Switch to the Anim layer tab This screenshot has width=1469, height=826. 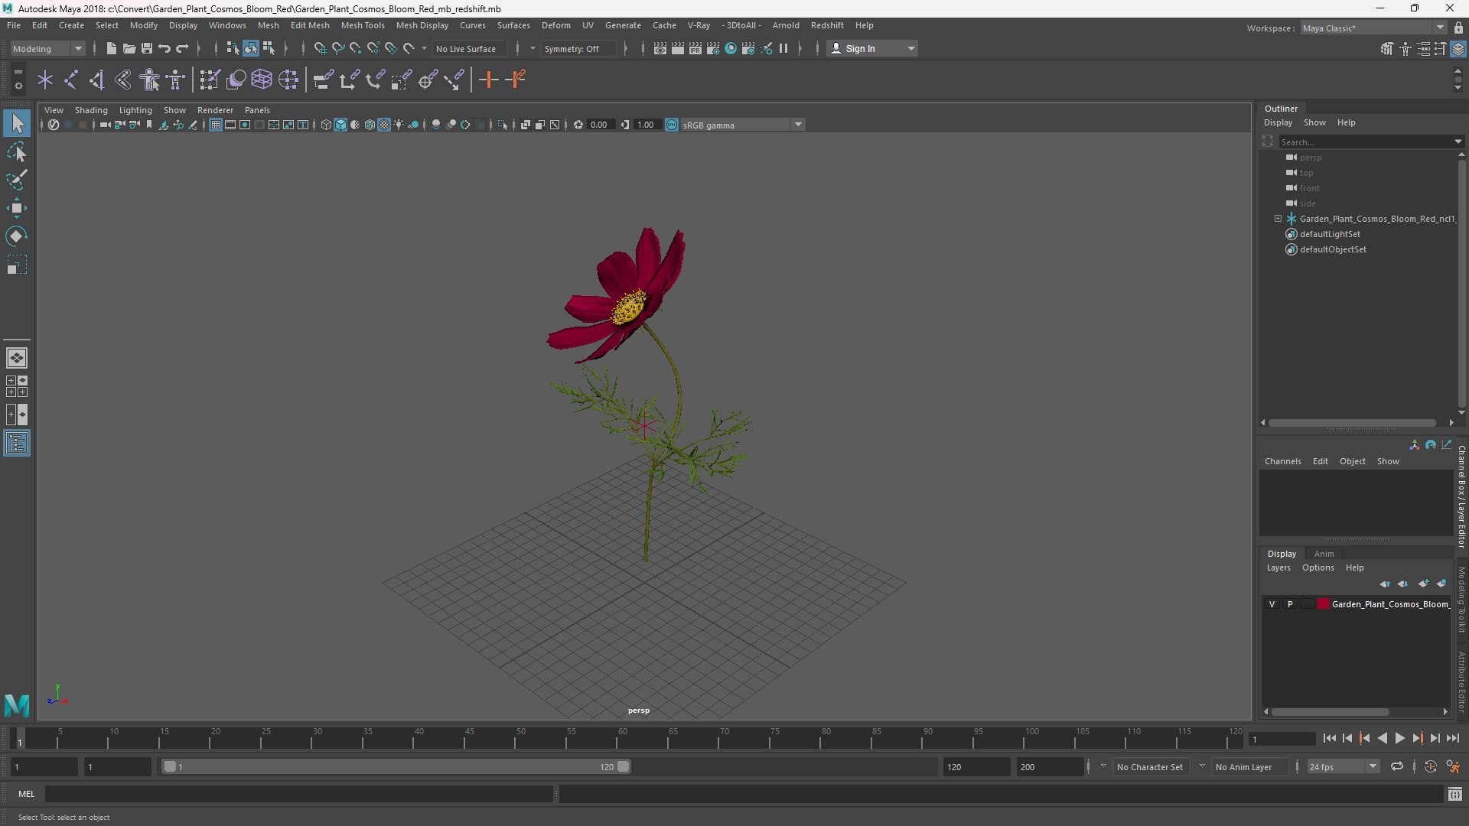click(x=1324, y=554)
